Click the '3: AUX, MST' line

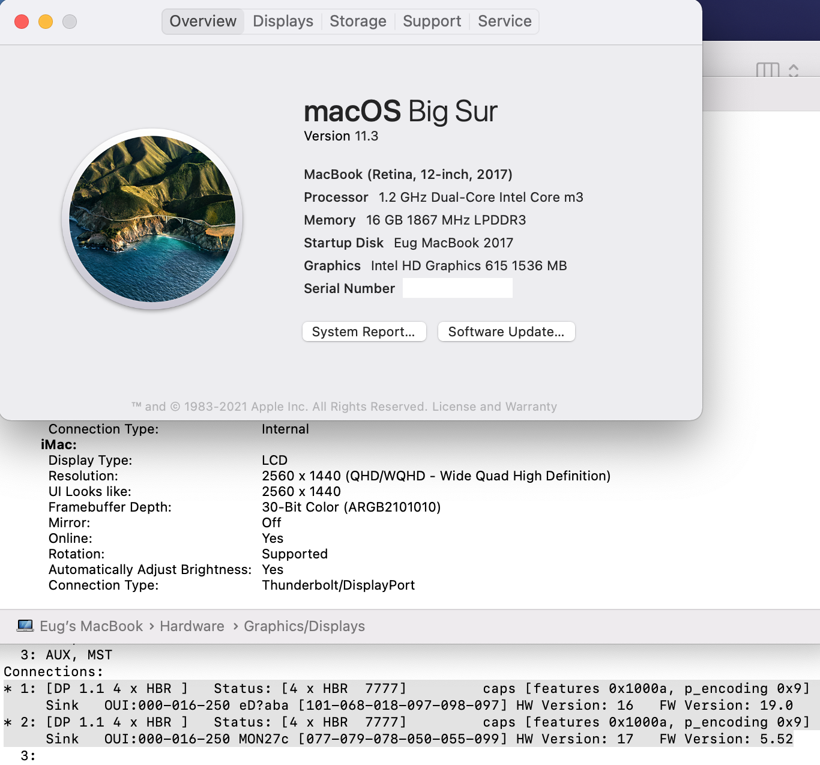pyautogui.click(x=67, y=655)
